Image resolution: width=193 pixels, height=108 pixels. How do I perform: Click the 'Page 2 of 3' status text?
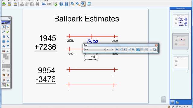click(183, 107)
